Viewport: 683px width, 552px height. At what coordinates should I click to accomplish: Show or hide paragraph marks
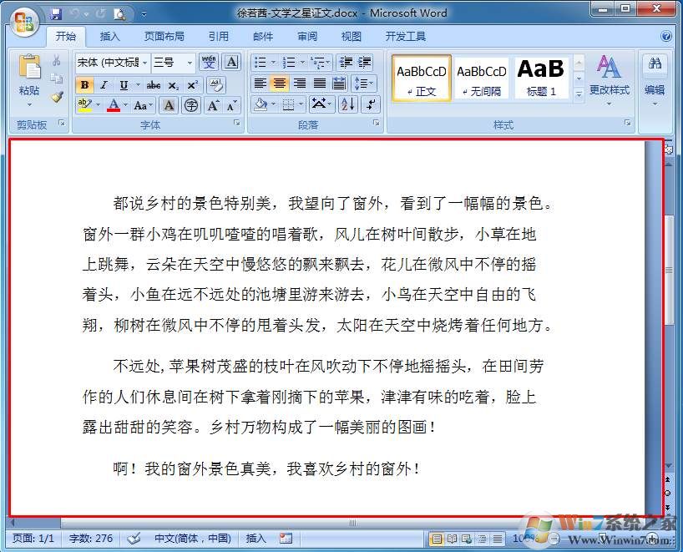point(371,104)
